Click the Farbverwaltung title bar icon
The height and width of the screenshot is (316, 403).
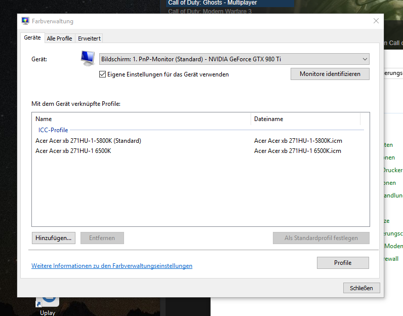pyautogui.click(x=25, y=21)
